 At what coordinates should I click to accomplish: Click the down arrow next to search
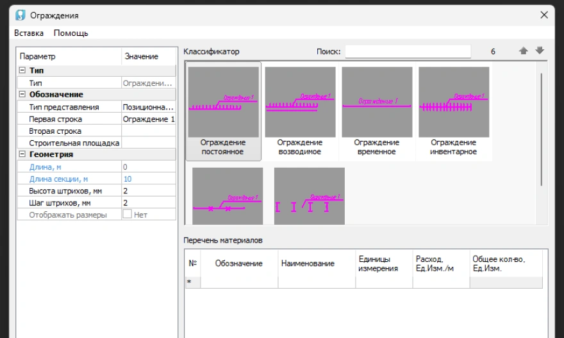click(x=540, y=51)
